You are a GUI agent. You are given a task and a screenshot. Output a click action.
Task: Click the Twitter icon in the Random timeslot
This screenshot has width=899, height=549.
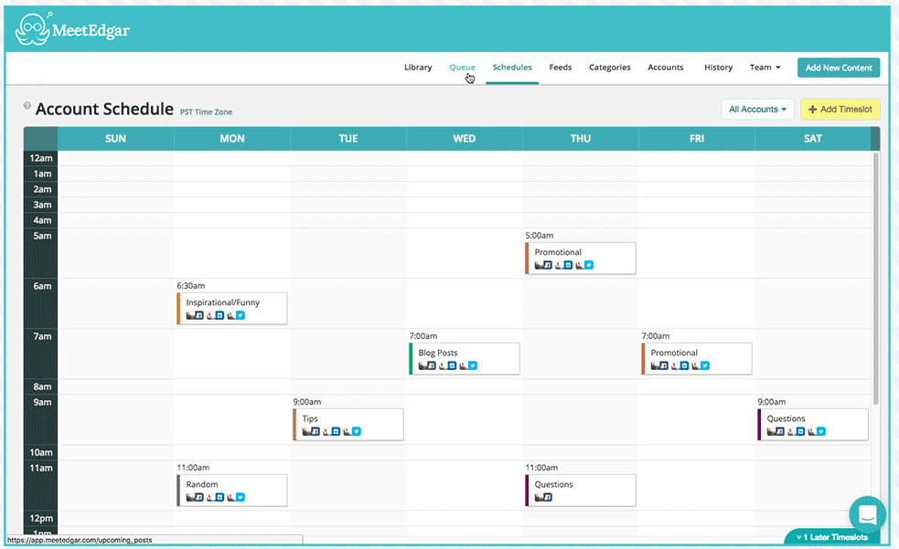click(236, 498)
